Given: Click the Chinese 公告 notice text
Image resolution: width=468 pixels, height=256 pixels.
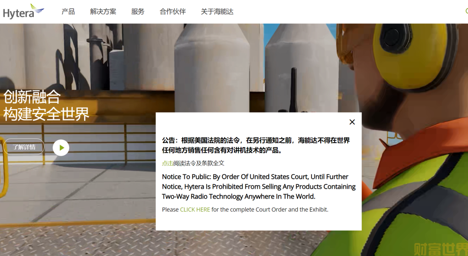Looking at the screenshot, I should pos(256,145).
